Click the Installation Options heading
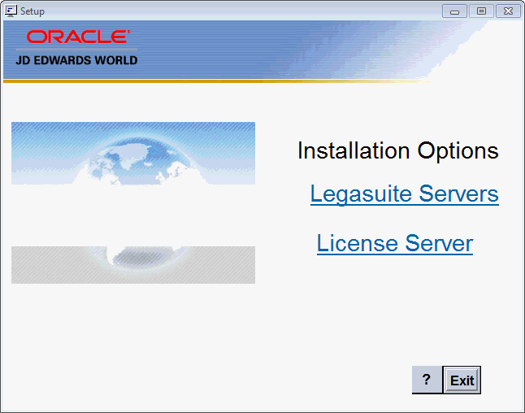The width and height of the screenshot is (525, 413). click(x=397, y=150)
